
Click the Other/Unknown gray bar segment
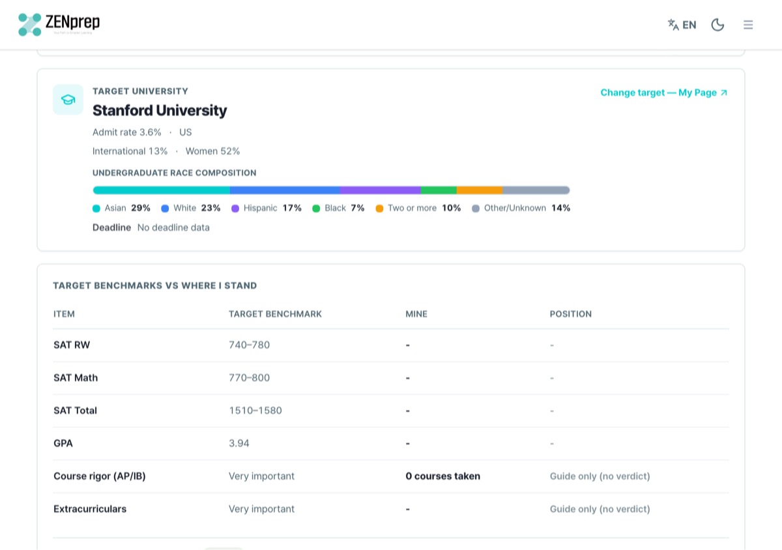pyautogui.click(x=536, y=190)
